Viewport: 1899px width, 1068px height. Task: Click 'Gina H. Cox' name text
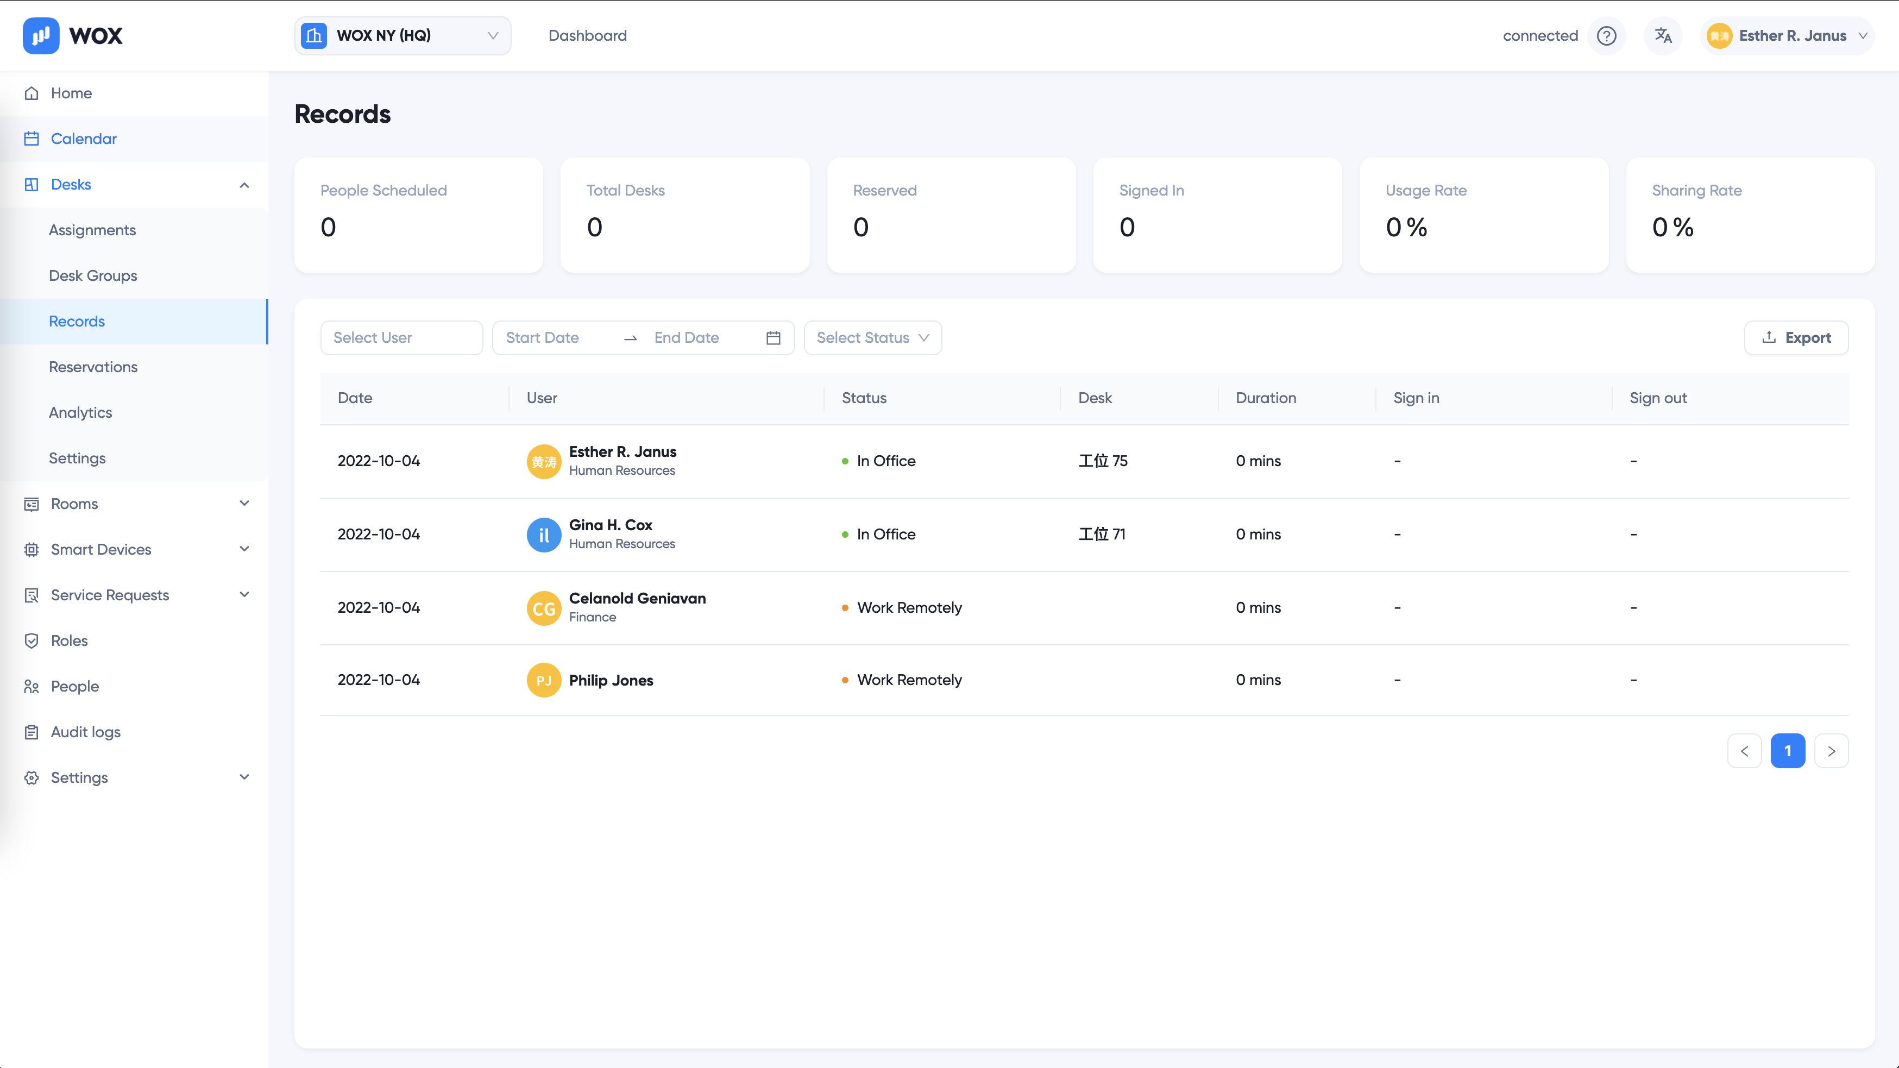click(611, 525)
